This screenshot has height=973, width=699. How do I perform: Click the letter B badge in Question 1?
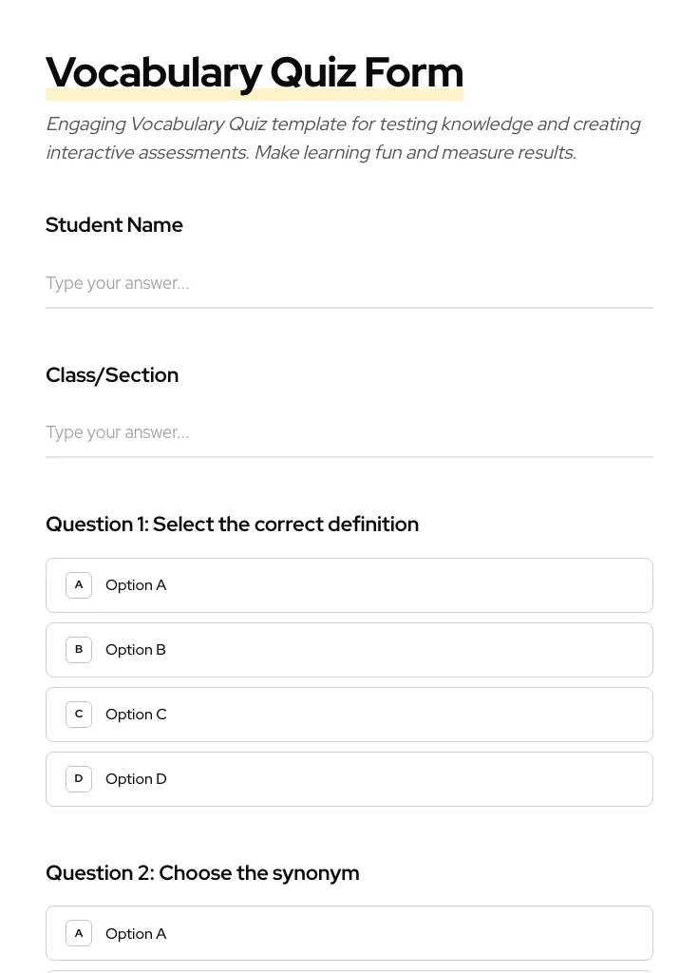(x=79, y=650)
